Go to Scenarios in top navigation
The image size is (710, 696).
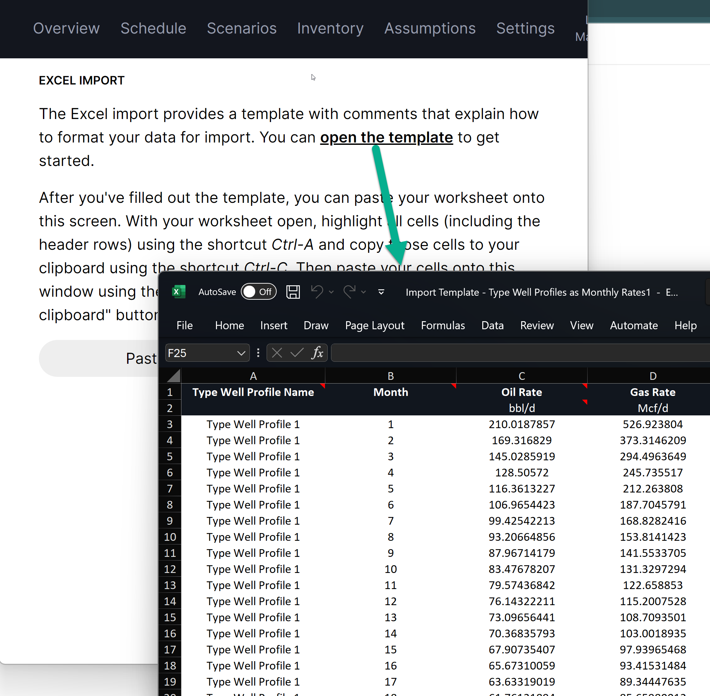point(242,28)
